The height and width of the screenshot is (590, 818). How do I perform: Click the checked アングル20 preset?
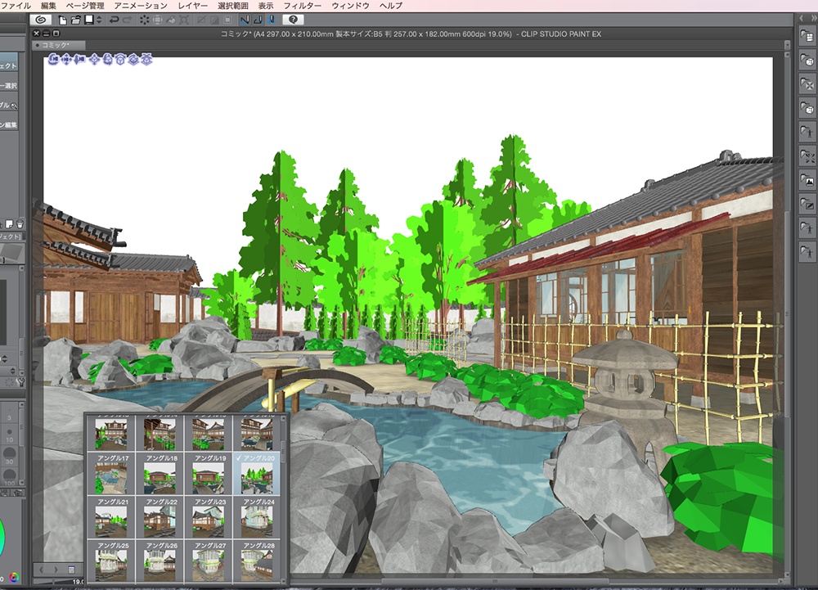(256, 474)
